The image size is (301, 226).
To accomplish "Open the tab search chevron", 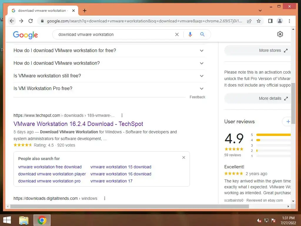I will 260,11.
